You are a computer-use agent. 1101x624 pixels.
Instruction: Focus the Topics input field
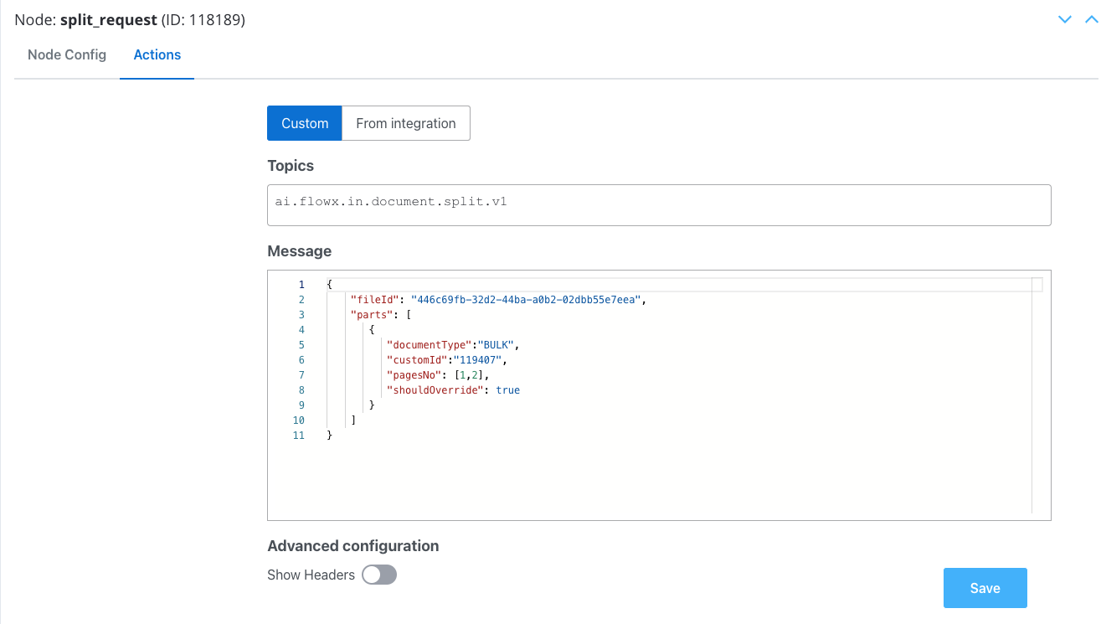point(659,205)
